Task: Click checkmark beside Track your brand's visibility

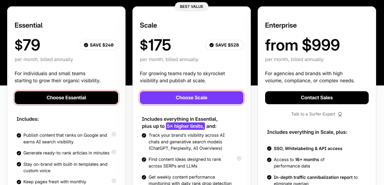Action: [x=144, y=135]
